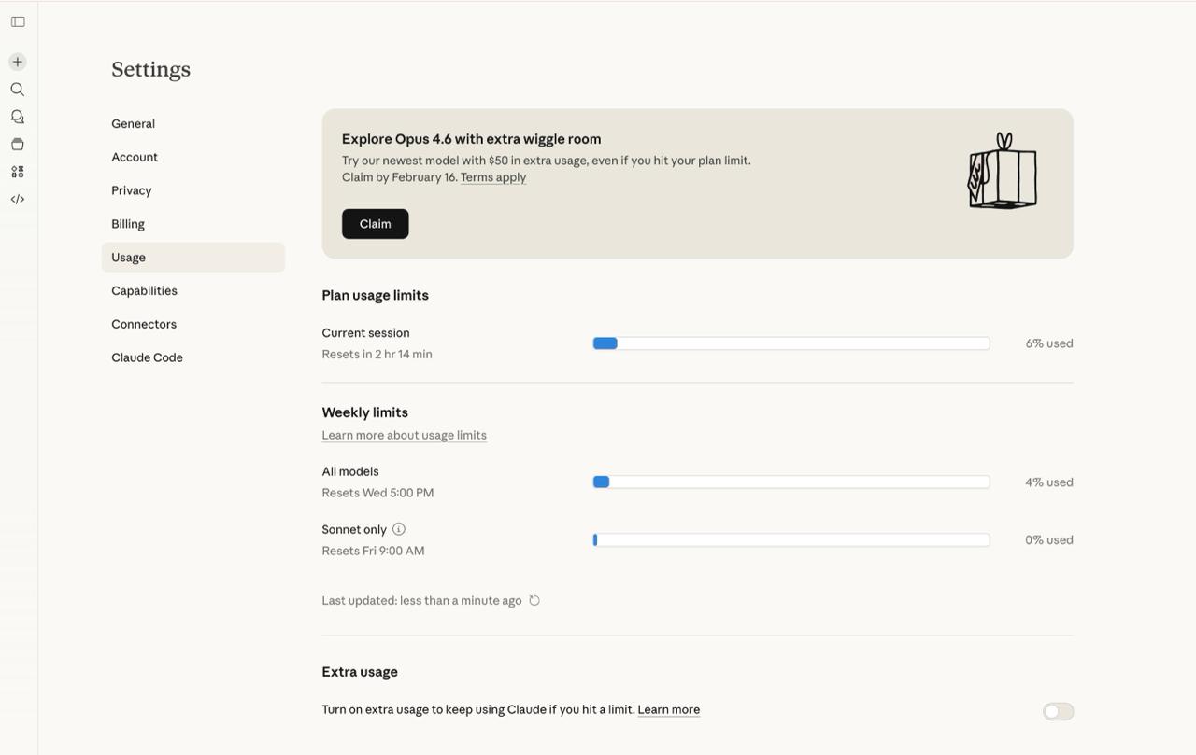1196x755 pixels.
Task: Open the code icon in sidebar
Action: 18,199
